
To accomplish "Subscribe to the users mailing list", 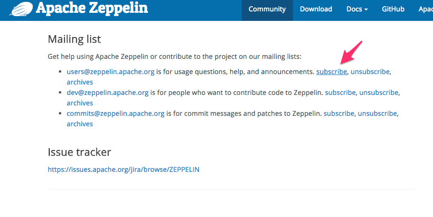I will click(x=331, y=72).
